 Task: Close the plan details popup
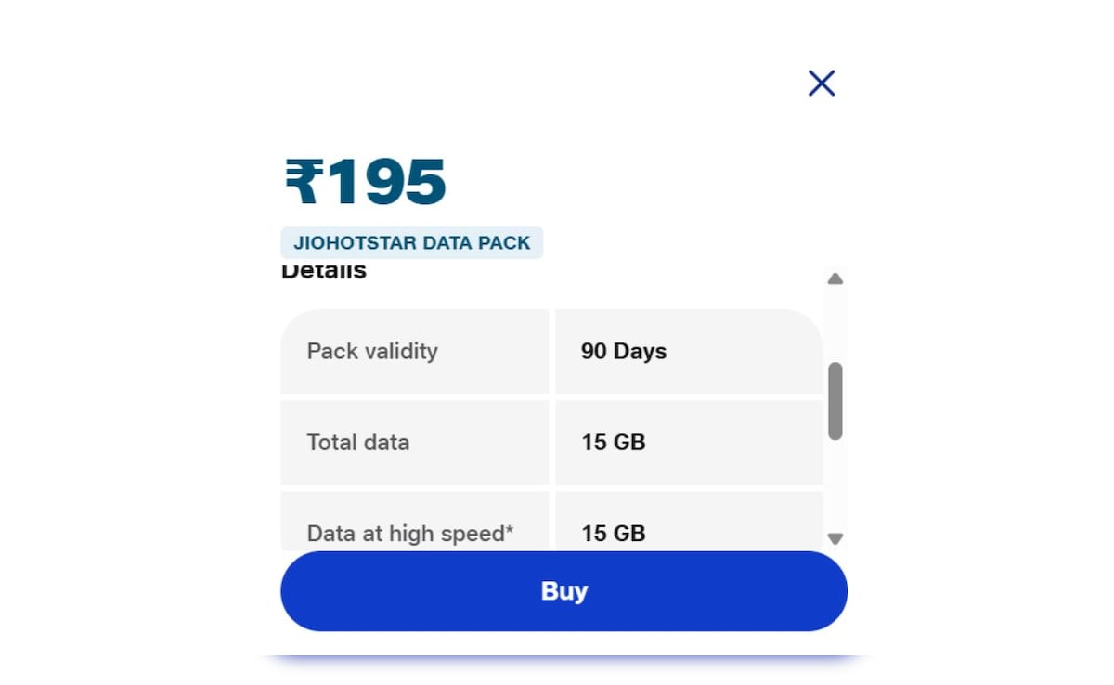coord(822,84)
